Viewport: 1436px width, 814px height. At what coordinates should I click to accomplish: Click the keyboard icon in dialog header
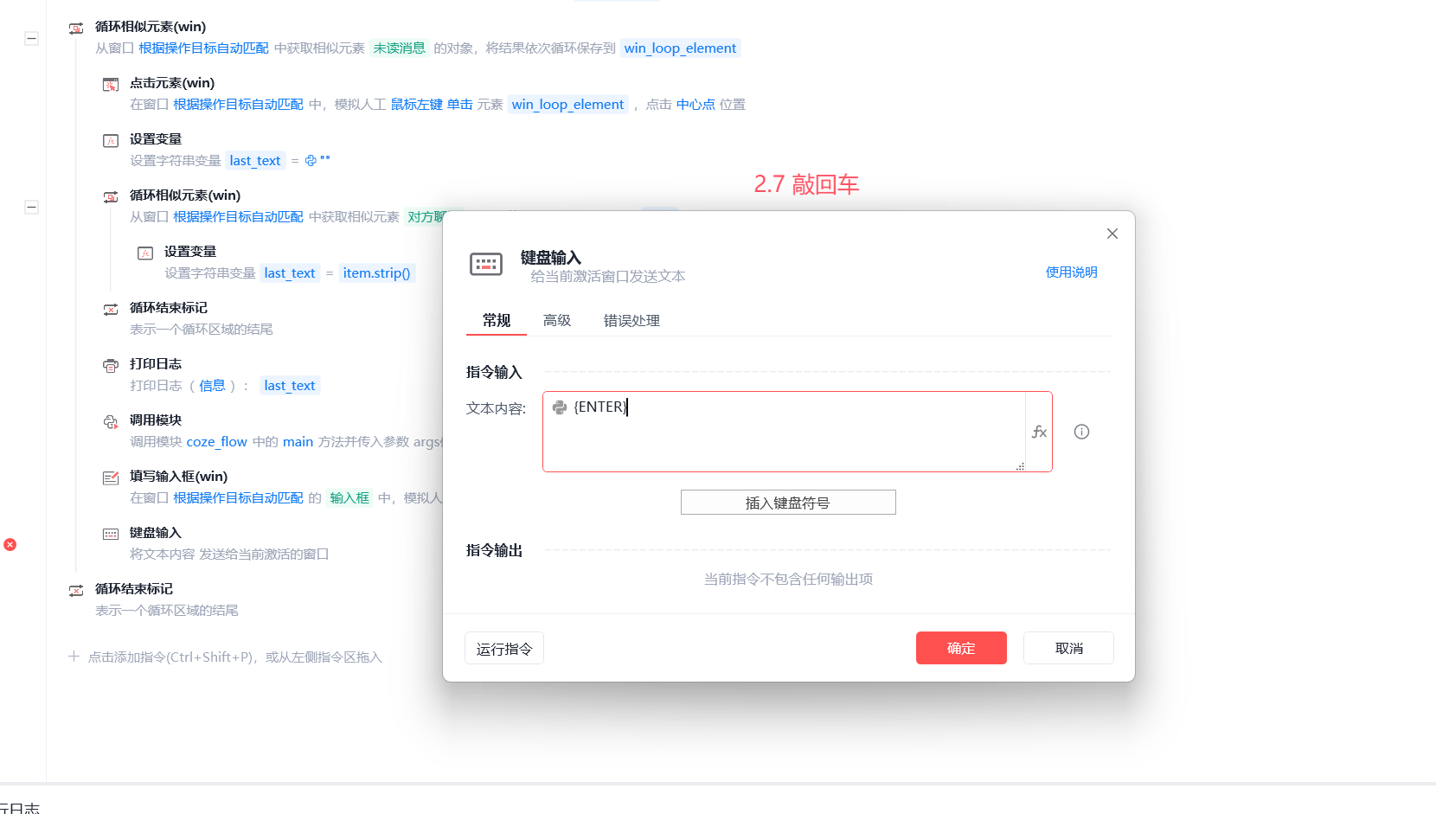click(485, 264)
